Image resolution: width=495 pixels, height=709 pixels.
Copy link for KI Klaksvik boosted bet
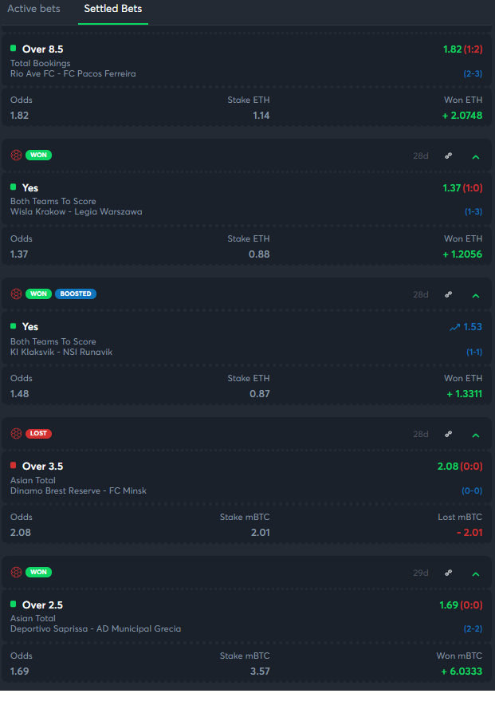(x=449, y=294)
